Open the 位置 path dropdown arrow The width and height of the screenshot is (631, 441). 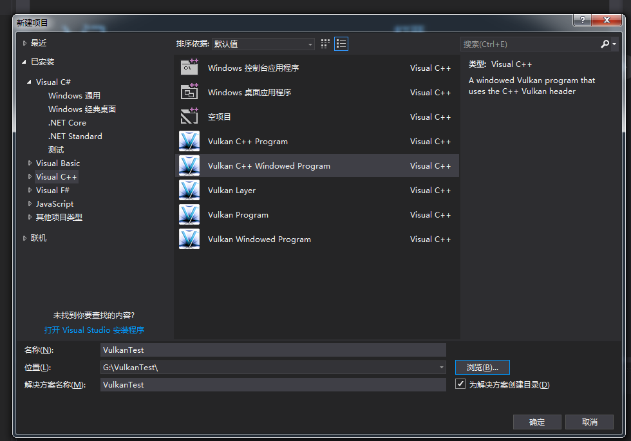pyautogui.click(x=441, y=367)
